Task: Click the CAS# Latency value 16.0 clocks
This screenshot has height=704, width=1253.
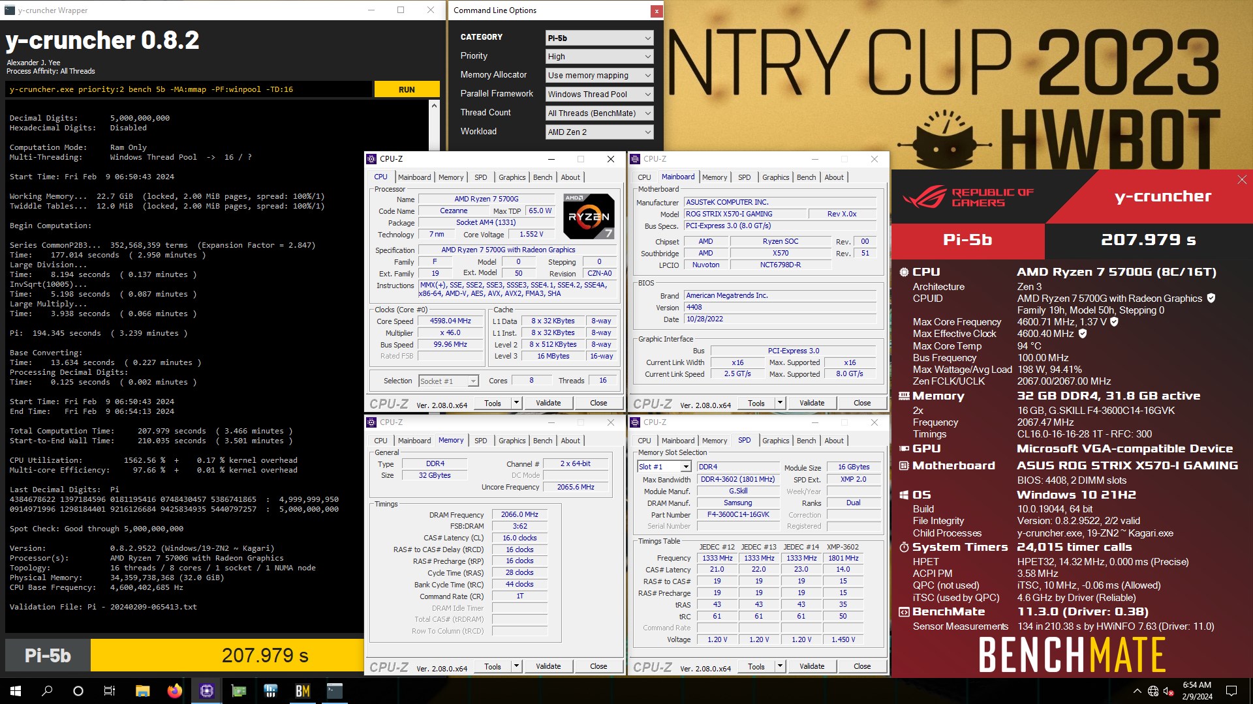Action: [x=519, y=538]
